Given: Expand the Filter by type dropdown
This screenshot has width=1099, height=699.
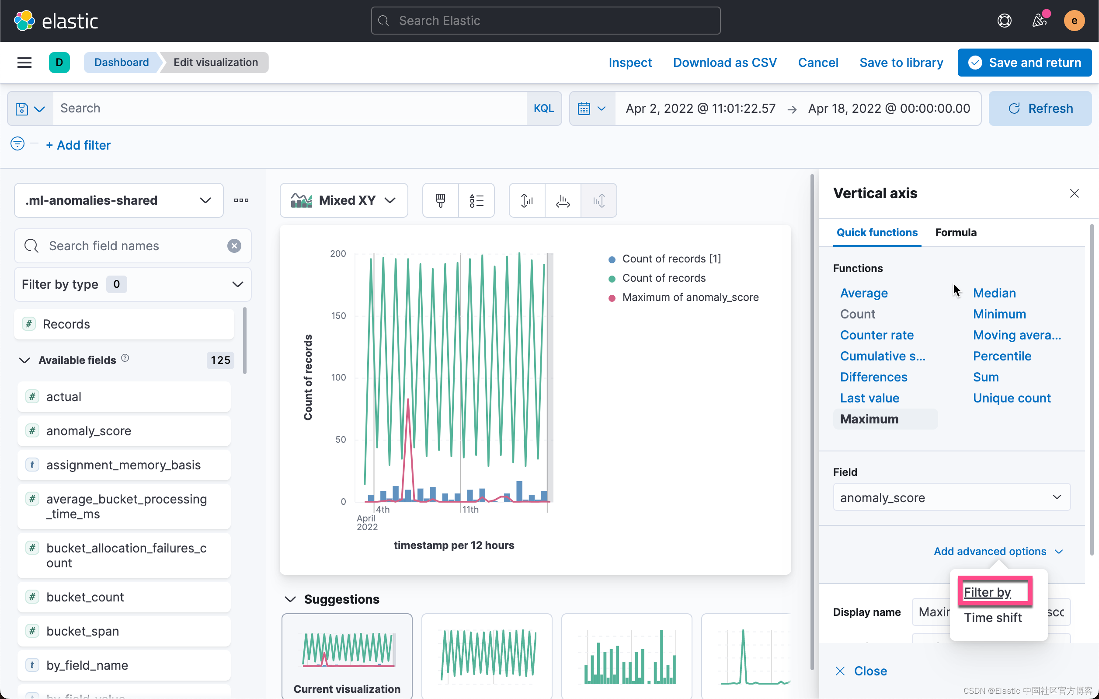Looking at the screenshot, I should 132,284.
